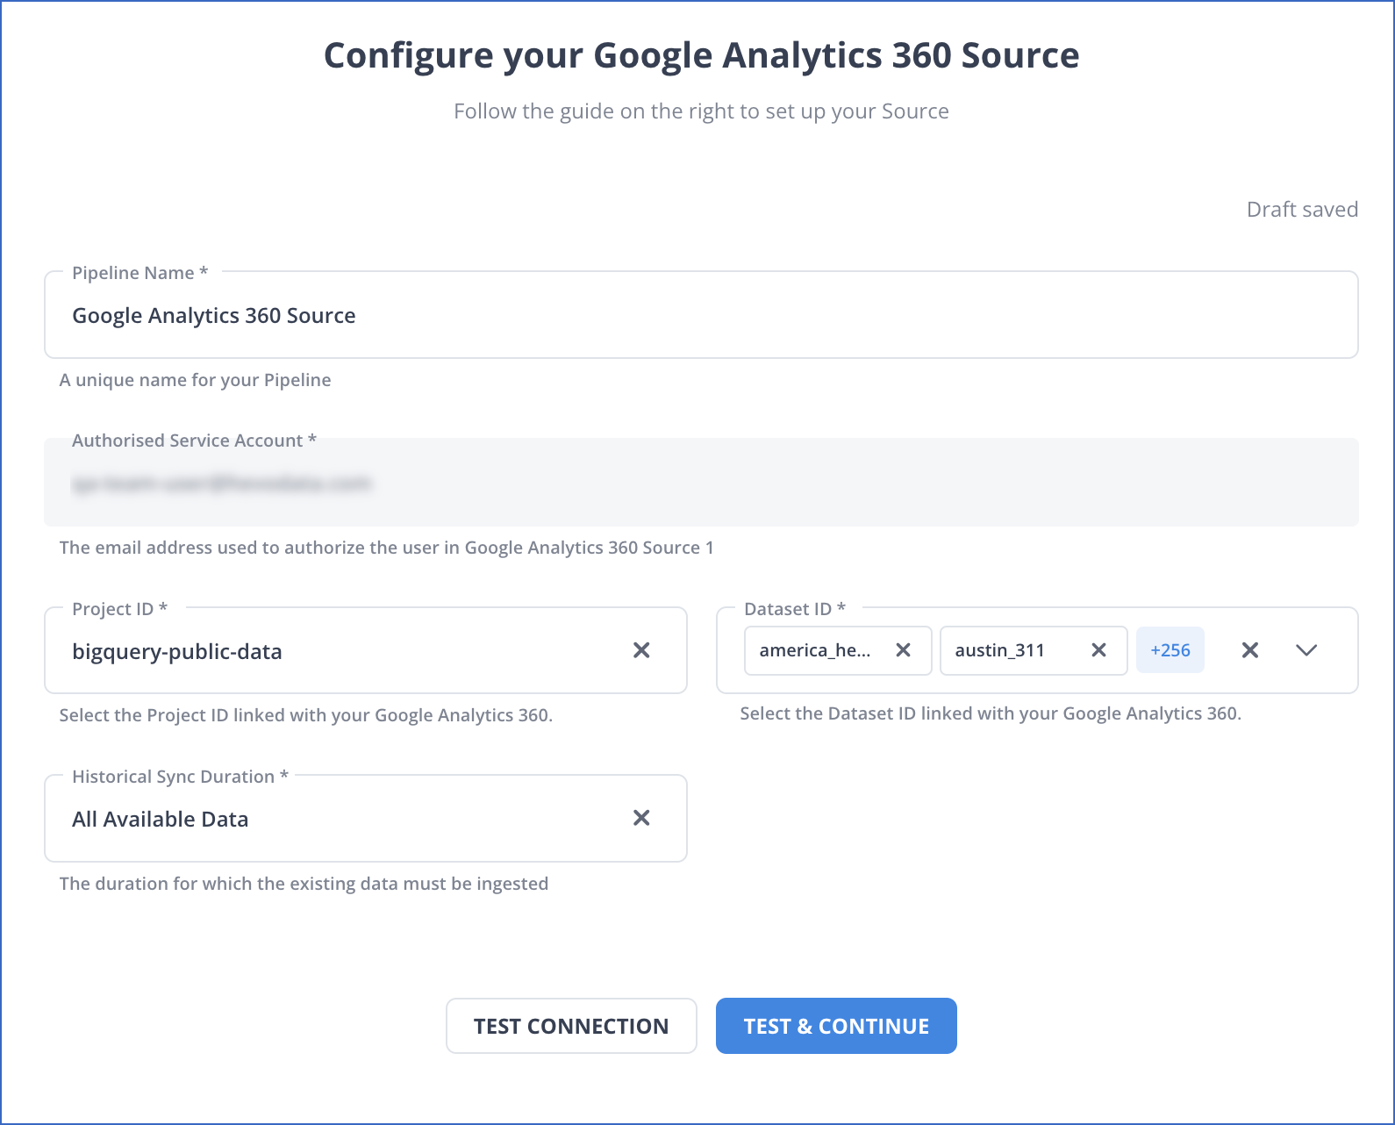Screen dimensions: 1395x1125
Task: Click the Authorised Service Account field
Action: click(701, 483)
